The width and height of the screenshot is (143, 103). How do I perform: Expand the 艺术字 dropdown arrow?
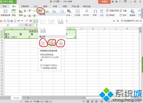click(90, 15)
